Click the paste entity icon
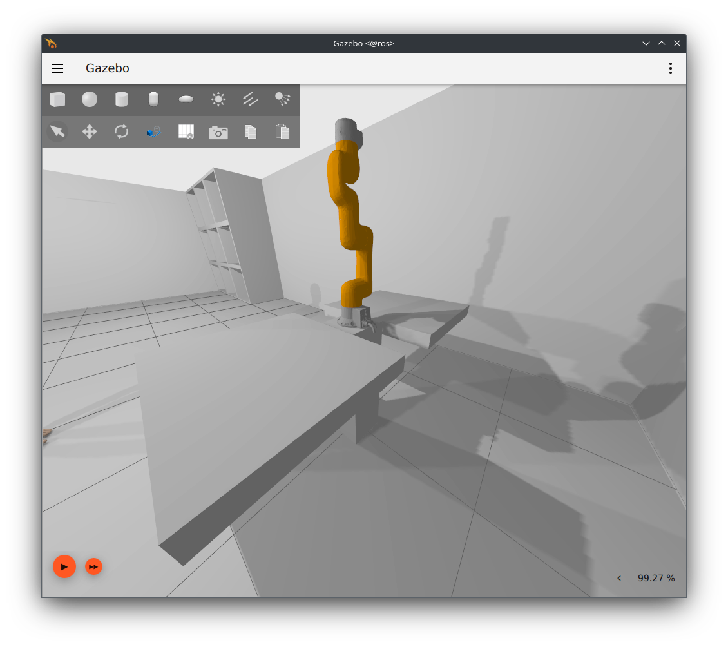Screen dimensions: 728x647 coord(282,131)
